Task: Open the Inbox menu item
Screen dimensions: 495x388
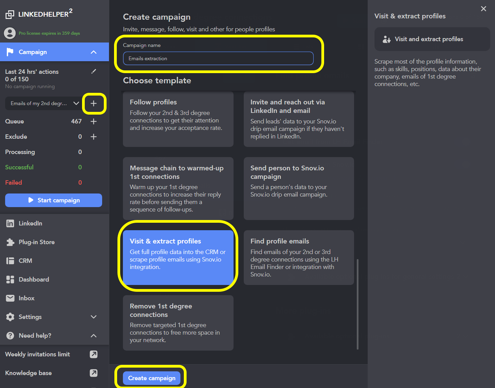Action: click(54, 298)
